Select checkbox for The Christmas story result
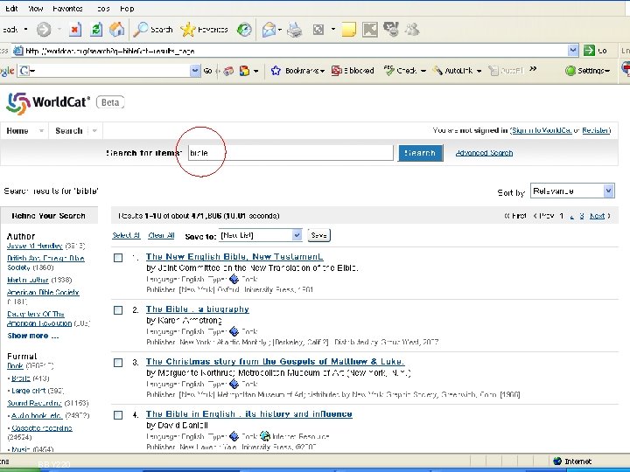This screenshot has width=630, height=472. 118,363
